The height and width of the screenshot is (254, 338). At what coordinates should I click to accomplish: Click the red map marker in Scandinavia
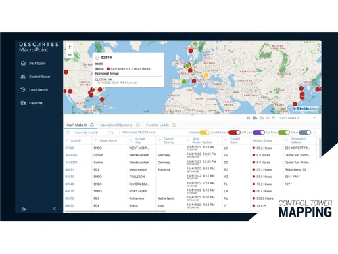click(191, 51)
